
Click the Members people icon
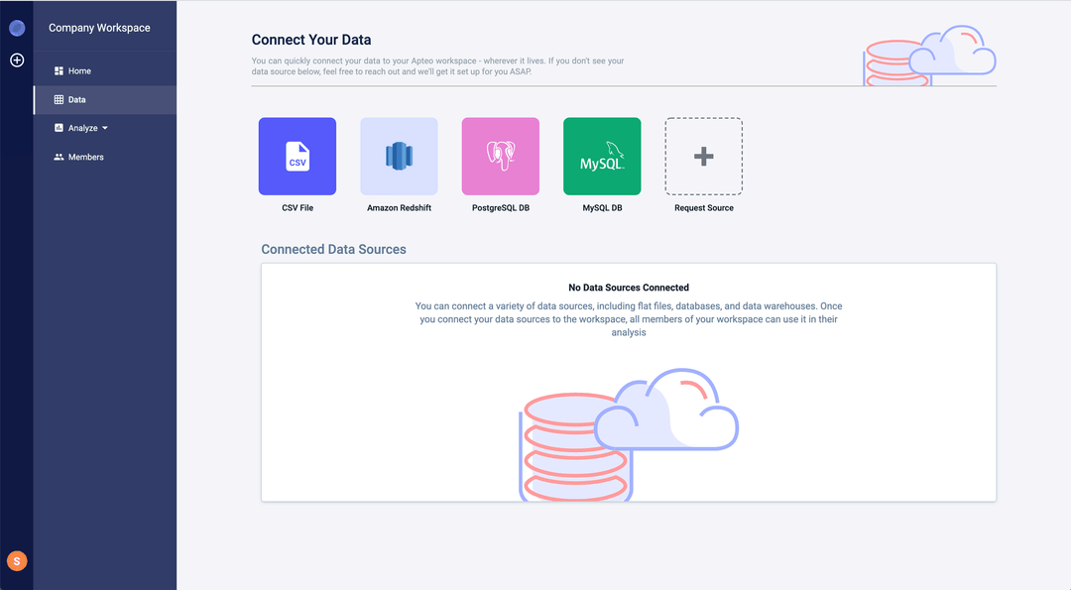59,157
